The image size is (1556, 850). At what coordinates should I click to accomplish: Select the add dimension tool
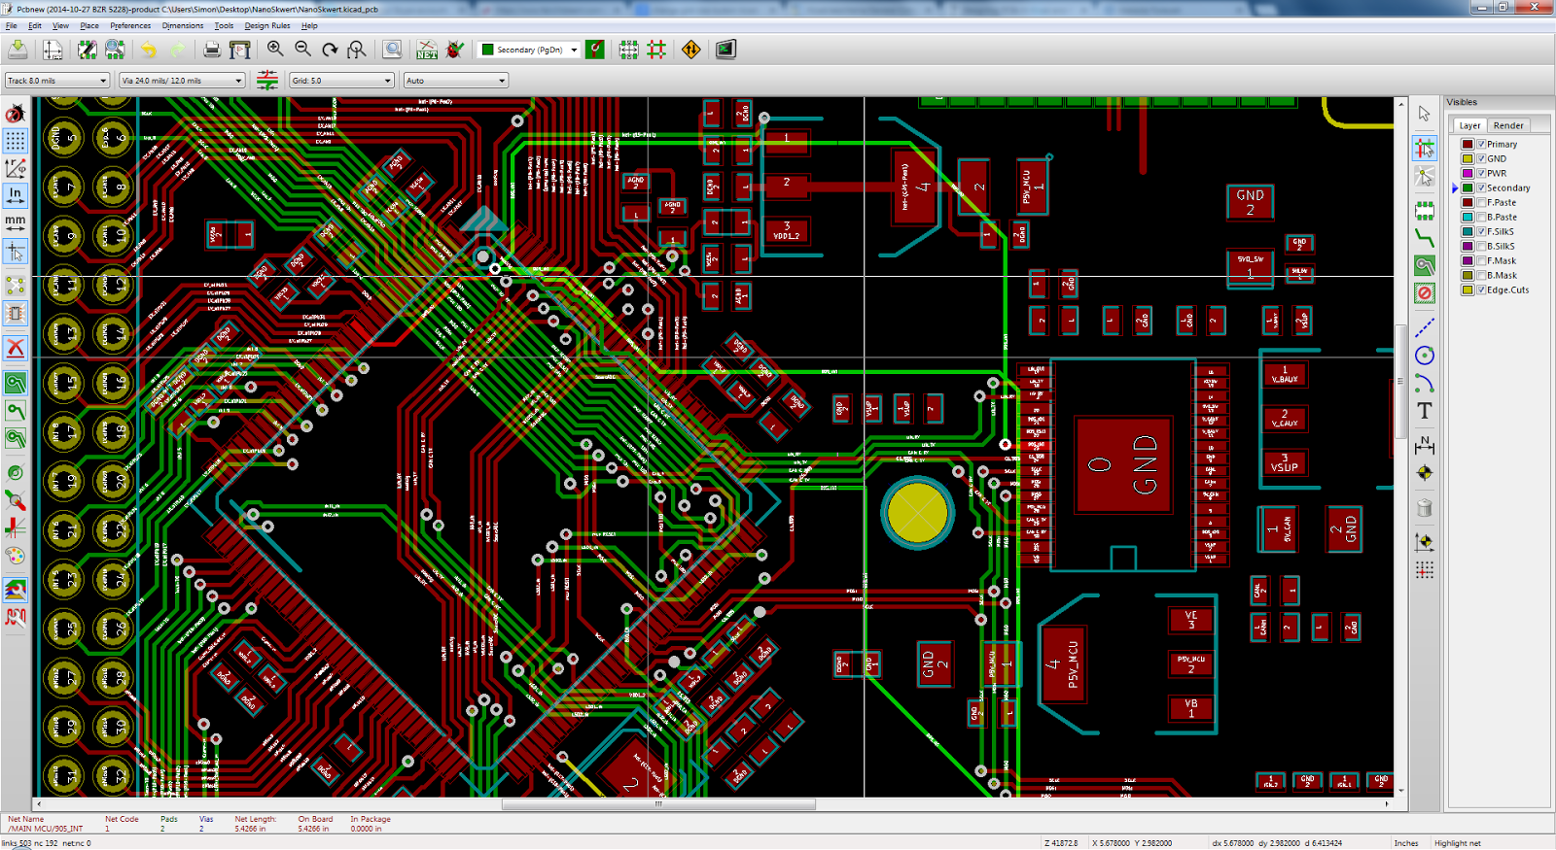tap(1425, 445)
